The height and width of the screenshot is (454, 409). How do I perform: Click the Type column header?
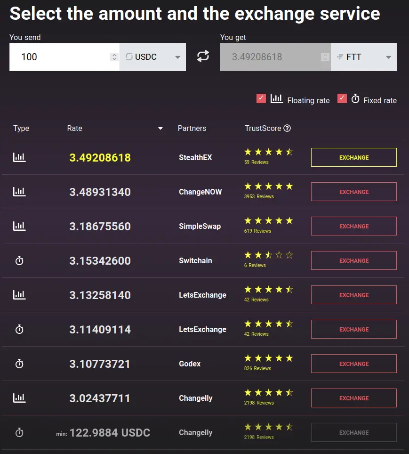tap(21, 128)
